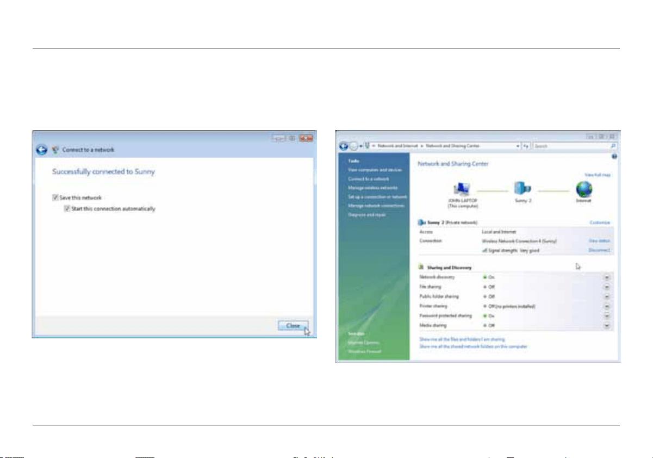Click into the Search box
Image resolution: width=653 pixels, height=458 pixels.
571,146
